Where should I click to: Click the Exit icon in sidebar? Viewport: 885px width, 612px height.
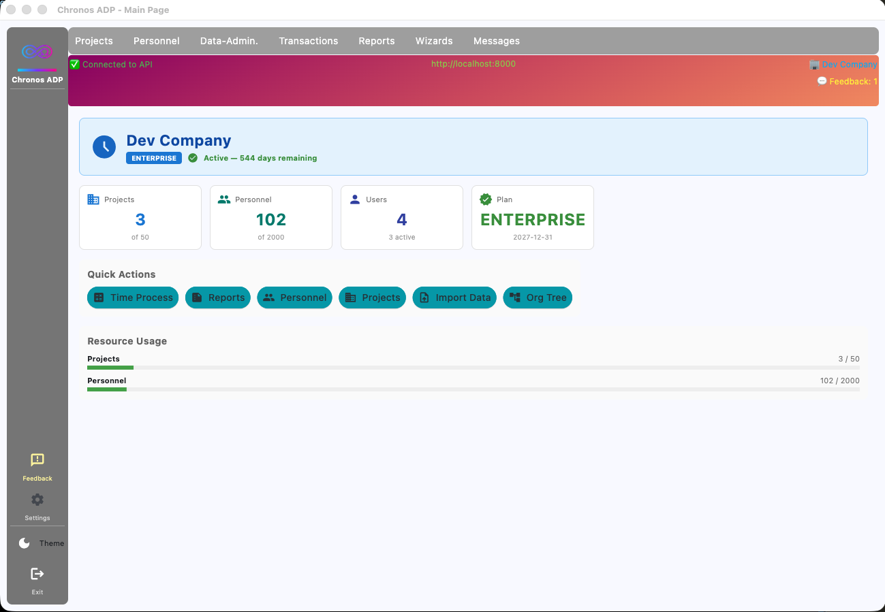click(x=37, y=574)
